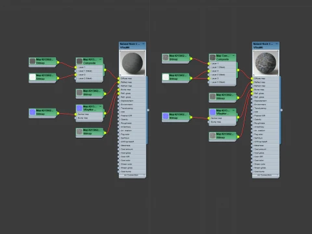Click output socket of right VRayMtl node
This screenshot has width=312, height=234.
[x=281, y=110]
